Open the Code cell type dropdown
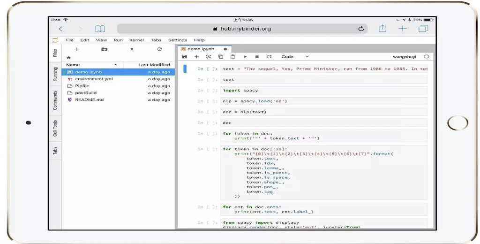The width and height of the screenshot is (480, 244). pos(295,57)
